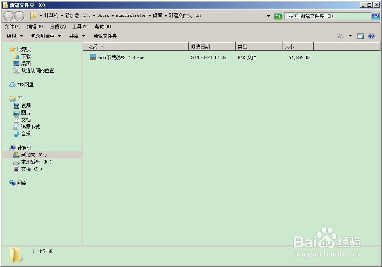This screenshot has height=267, width=382.
Task: Click the 迅雷下载 library icon
Action: pyautogui.click(x=16, y=127)
